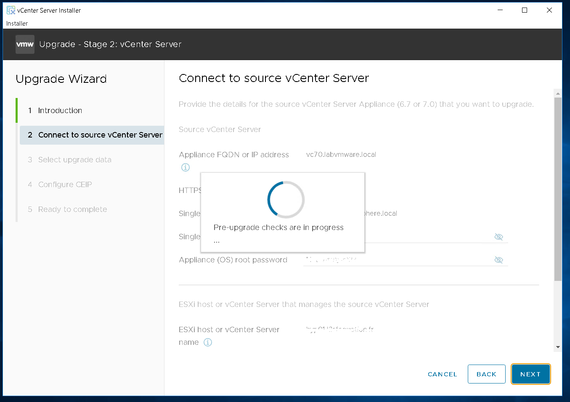Show the Single Sign-On password via eye icon
Viewport: 570px width, 402px height.
(x=498, y=237)
